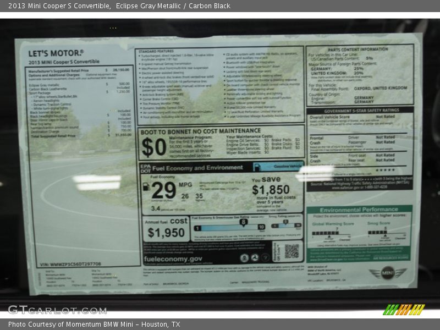Click 'Side Crash' rating label
This screenshot has width=440, height=330.
(x=315, y=158)
